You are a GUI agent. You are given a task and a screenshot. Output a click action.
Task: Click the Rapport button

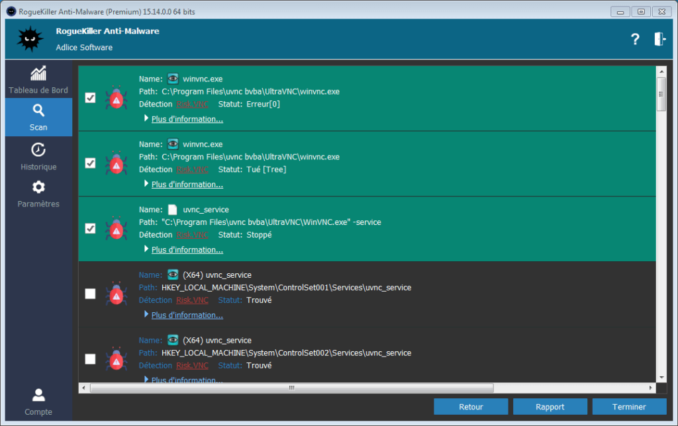coord(550,407)
